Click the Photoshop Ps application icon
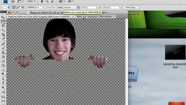The width and height of the screenshot is (186, 105). [x=6, y=1]
